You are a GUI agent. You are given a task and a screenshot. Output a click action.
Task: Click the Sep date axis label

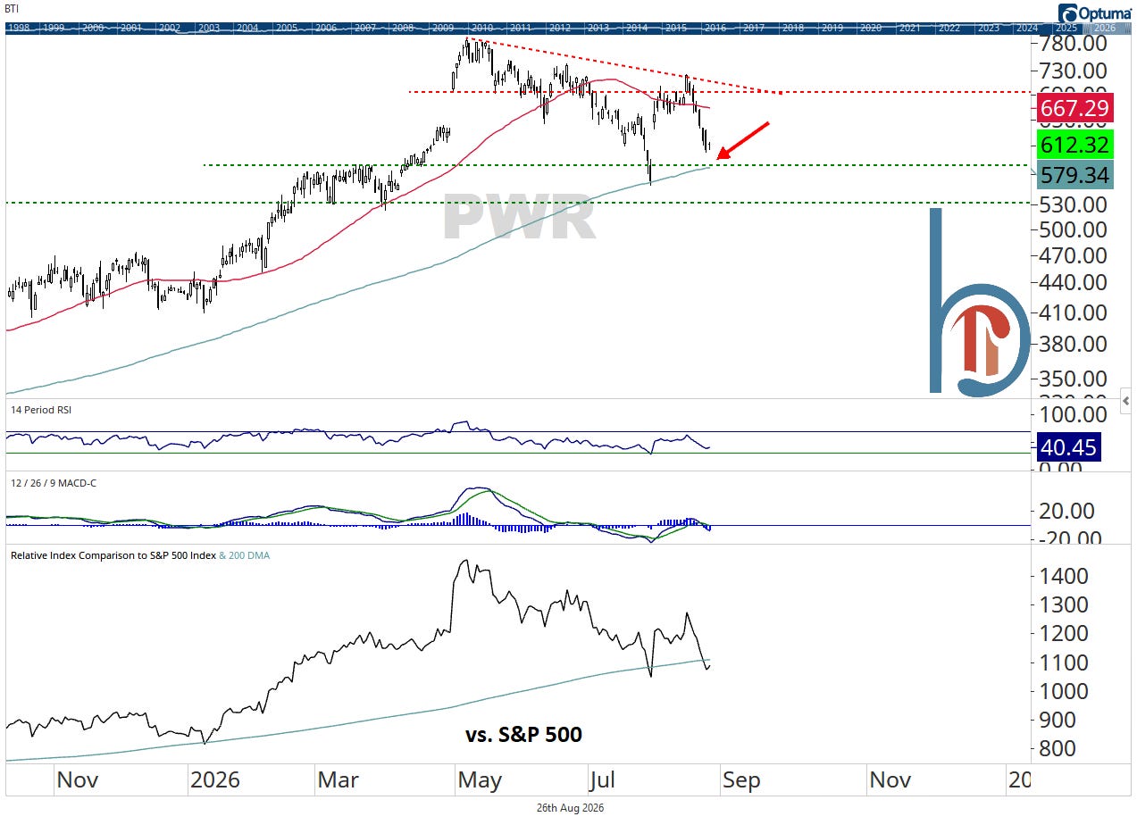pos(742,780)
